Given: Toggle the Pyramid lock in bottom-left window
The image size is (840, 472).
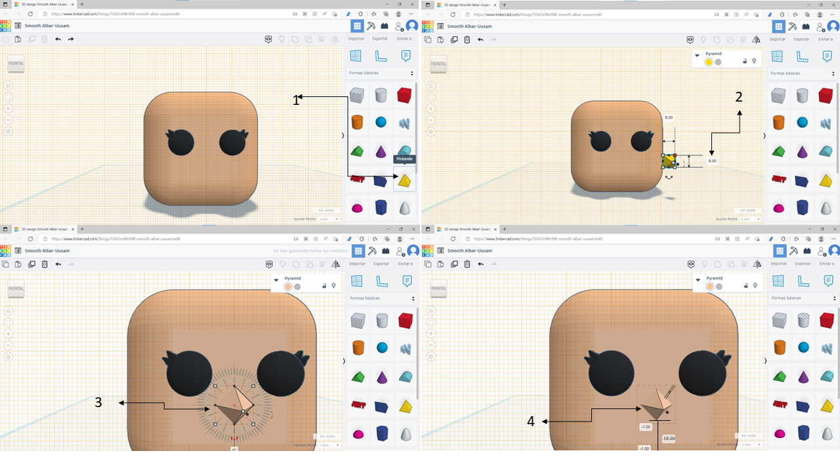Looking at the screenshot, I should coord(324,286).
